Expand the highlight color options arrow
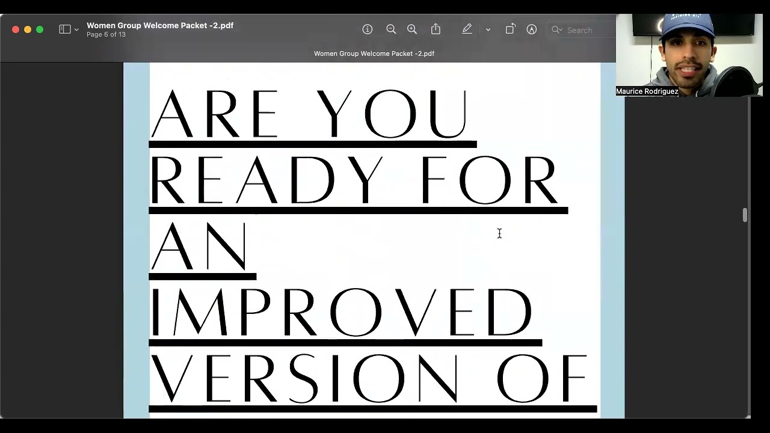 coord(488,30)
